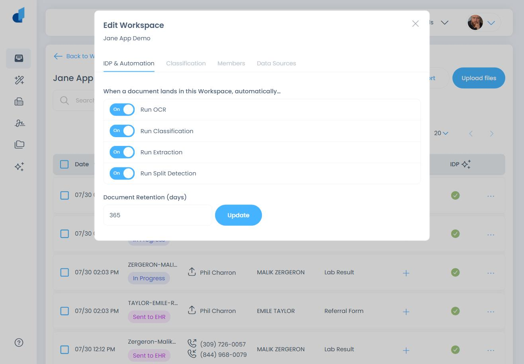Open the magic wand tool in sidebar

pos(19,80)
